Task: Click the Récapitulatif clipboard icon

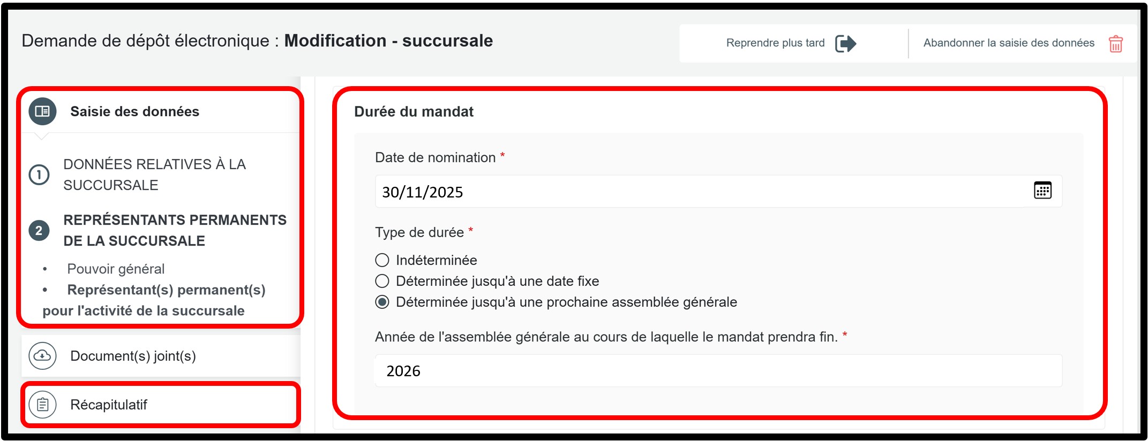Action: (x=42, y=405)
